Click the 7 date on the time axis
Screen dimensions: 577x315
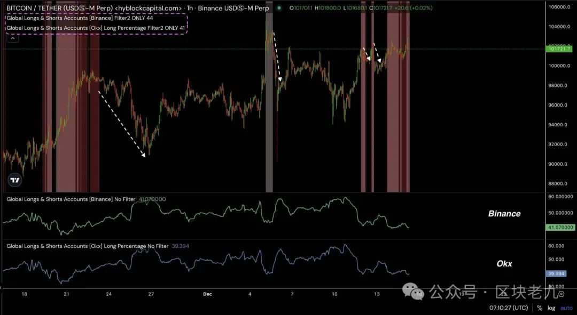click(292, 294)
